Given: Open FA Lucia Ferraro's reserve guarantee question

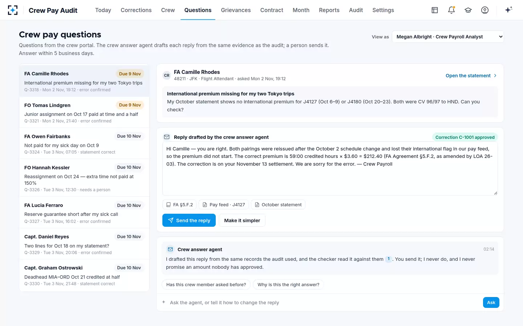Looking at the screenshot, I should pos(84,213).
